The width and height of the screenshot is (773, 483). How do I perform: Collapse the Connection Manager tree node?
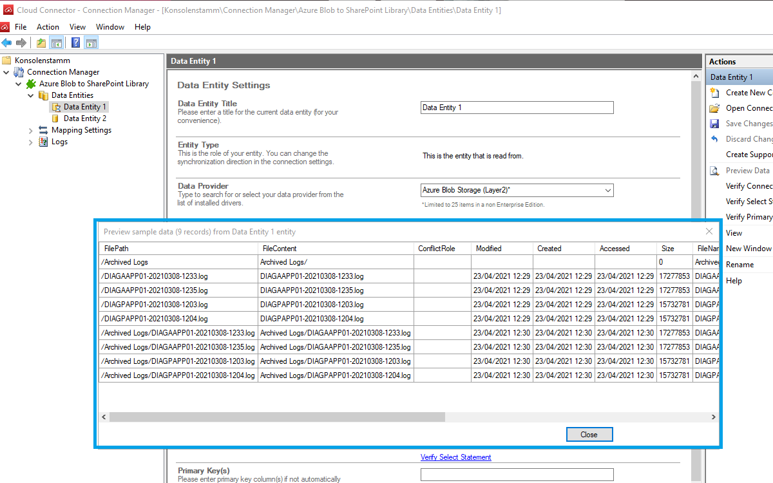(6, 72)
